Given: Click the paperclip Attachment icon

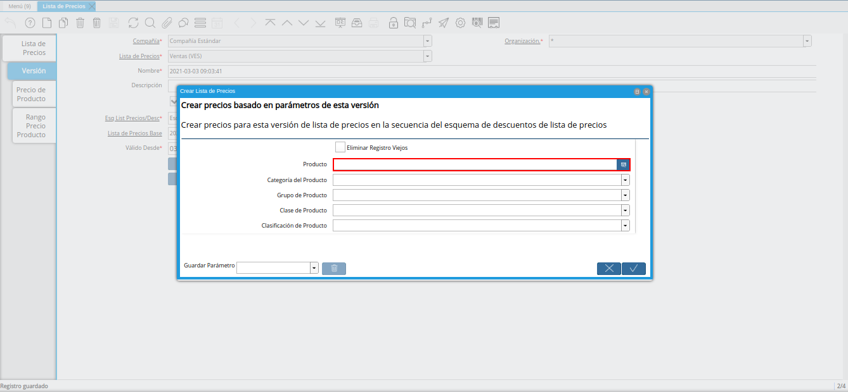Looking at the screenshot, I should click(x=167, y=23).
